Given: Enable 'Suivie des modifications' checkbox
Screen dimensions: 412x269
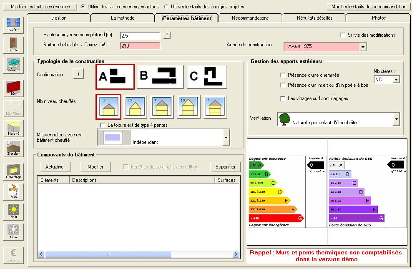Looking at the screenshot, I should tap(343, 35).
